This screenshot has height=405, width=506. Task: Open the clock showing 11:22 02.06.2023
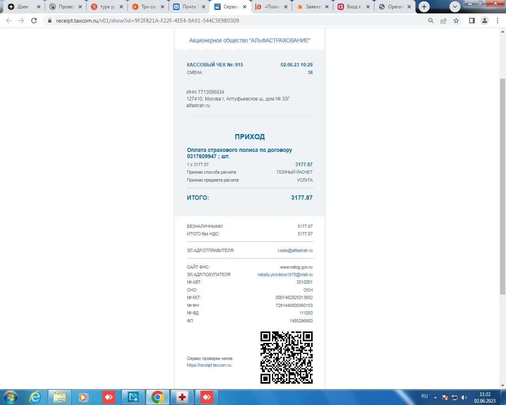(485, 397)
